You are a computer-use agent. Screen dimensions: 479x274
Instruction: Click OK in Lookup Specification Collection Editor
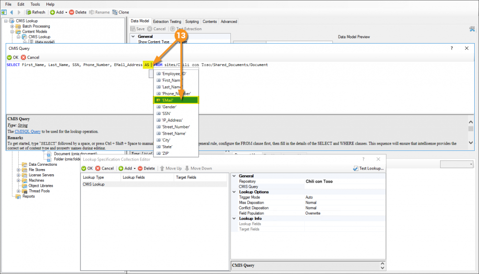(x=87, y=168)
